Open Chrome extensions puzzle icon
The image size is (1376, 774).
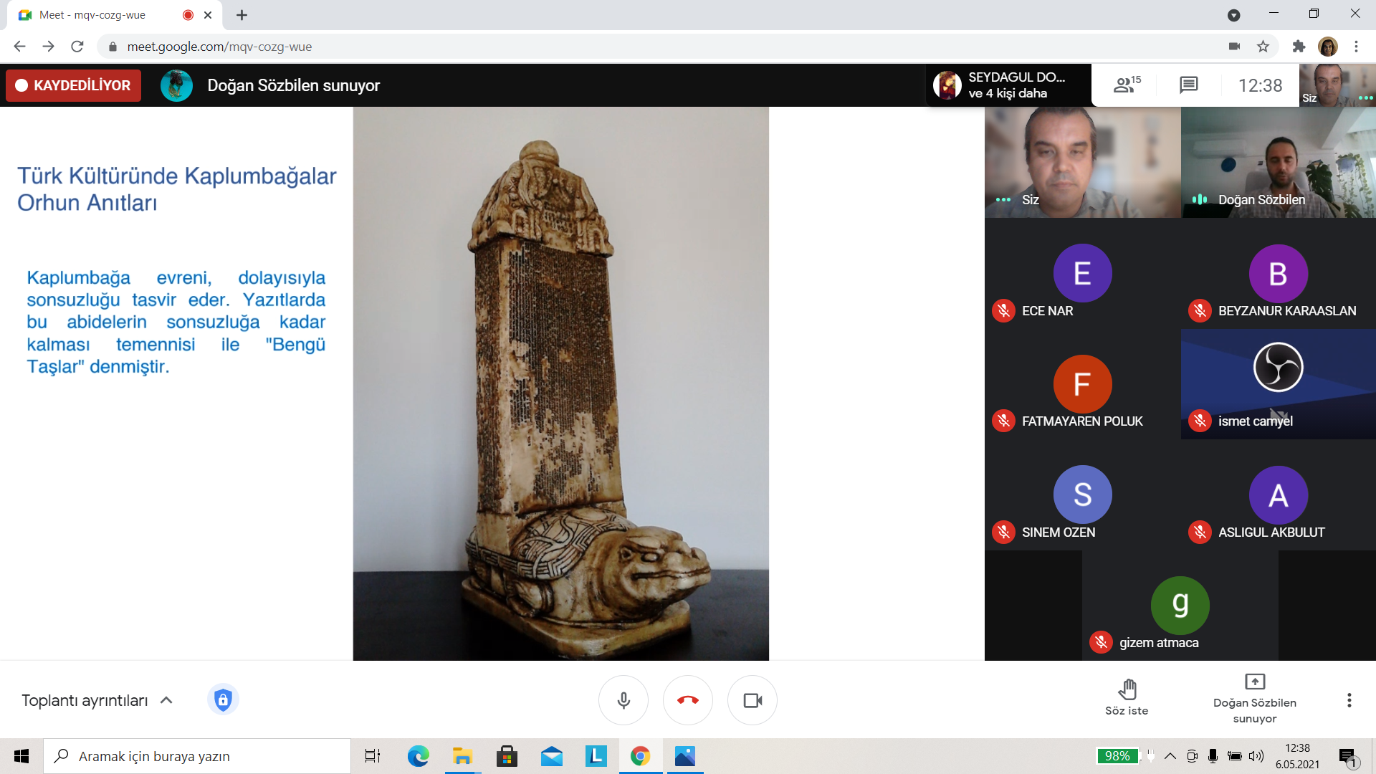coord(1299,47)
